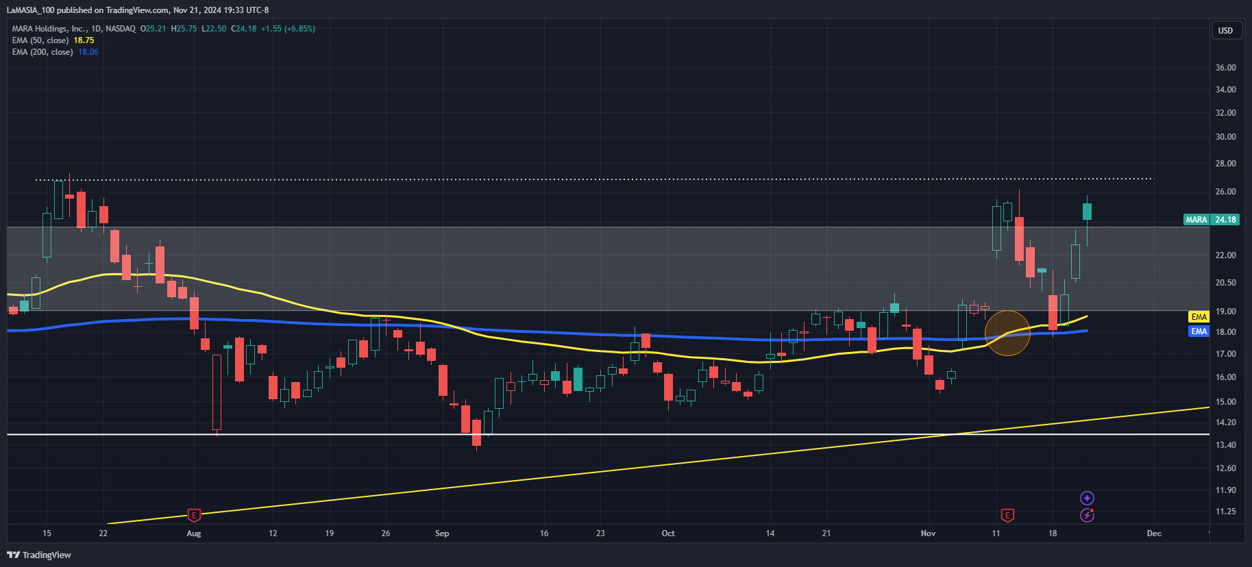Click the O25.21 open value in legend
The height and width of the screenshot is (567, 1252).
coord(154,29)
